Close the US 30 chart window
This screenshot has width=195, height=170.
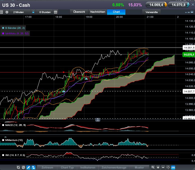193,5
